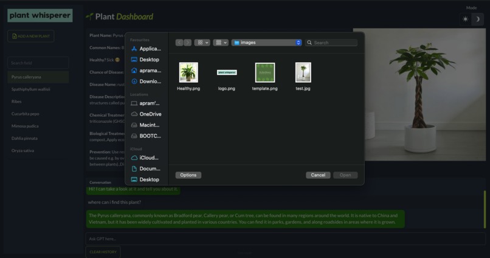Select the Macintosh HD volume
This screenshot has height=258, width=490.
tap(147, 125)
